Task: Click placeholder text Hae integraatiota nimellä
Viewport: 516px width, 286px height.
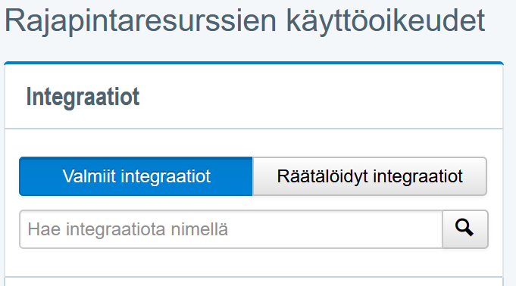Action: pyautogui.click(x=128, y=229)
